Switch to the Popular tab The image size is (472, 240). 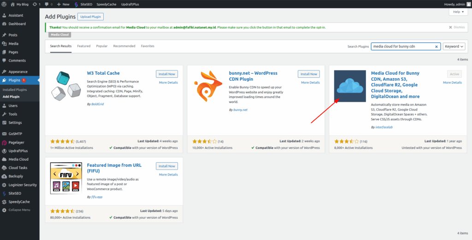102,46
